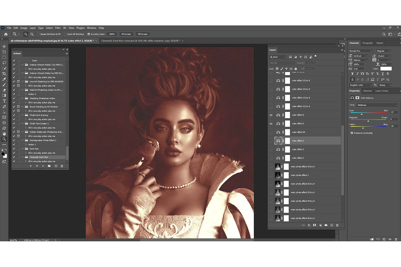Uncheck Preserve Luminosity
Image resolution: width=401 pixels, height=267 pixels.
(x=352, y=133)
